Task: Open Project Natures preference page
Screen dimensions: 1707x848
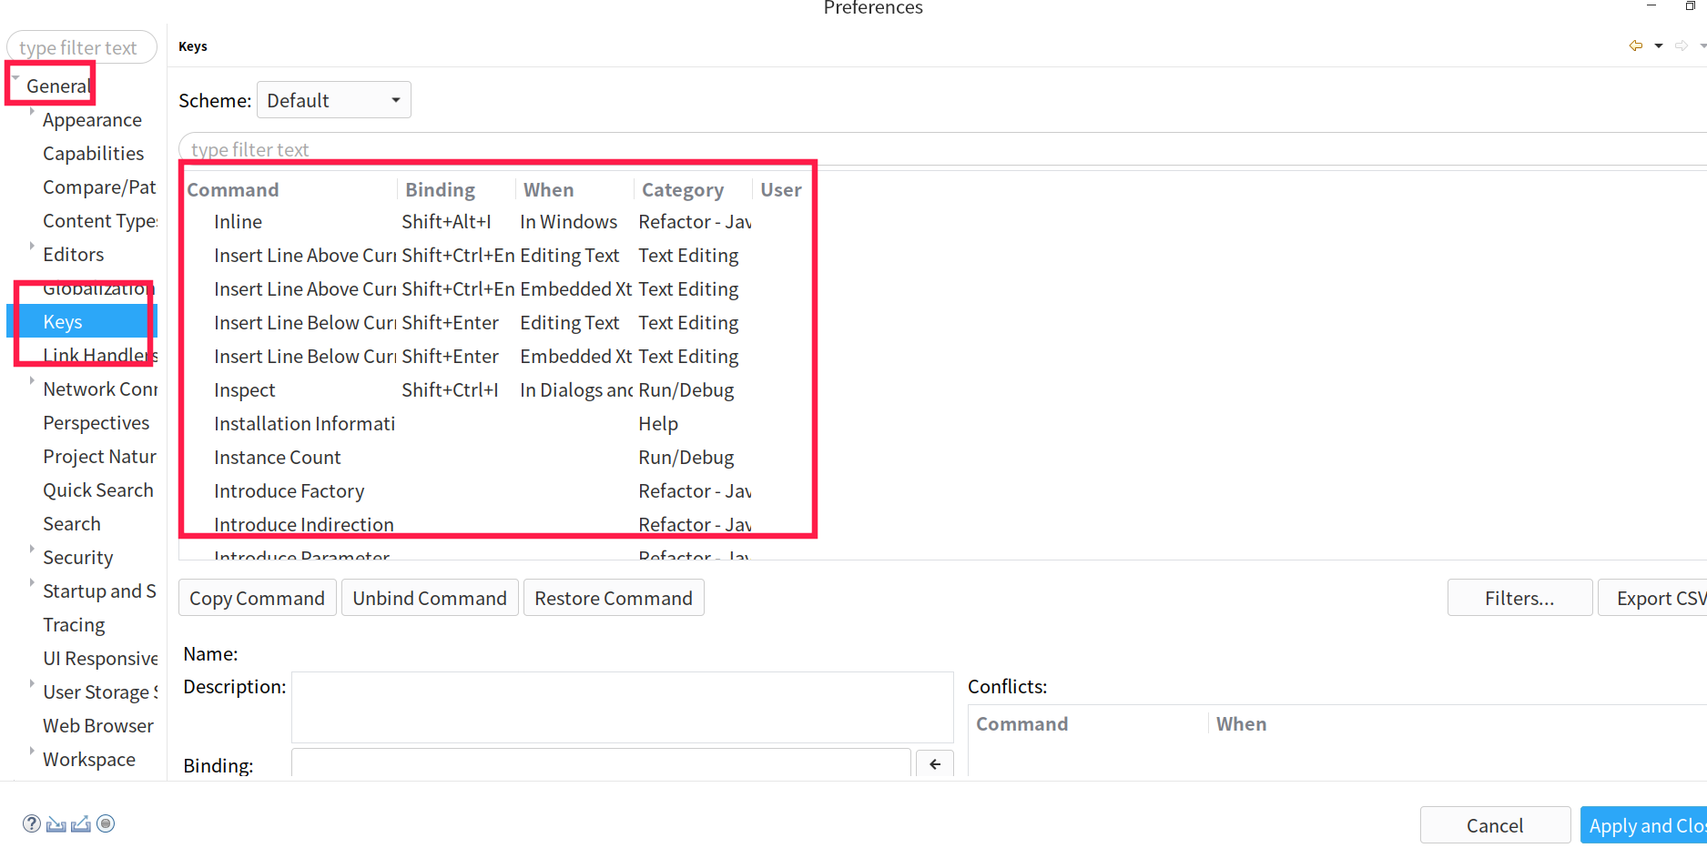Action: tap(99, 457)
